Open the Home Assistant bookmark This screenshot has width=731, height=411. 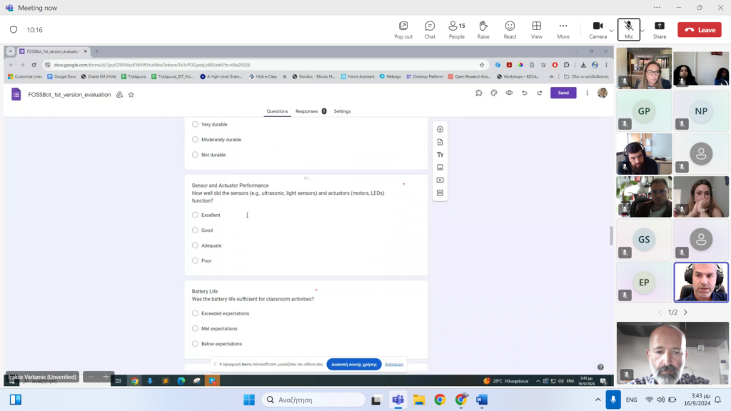click(358, 76)
